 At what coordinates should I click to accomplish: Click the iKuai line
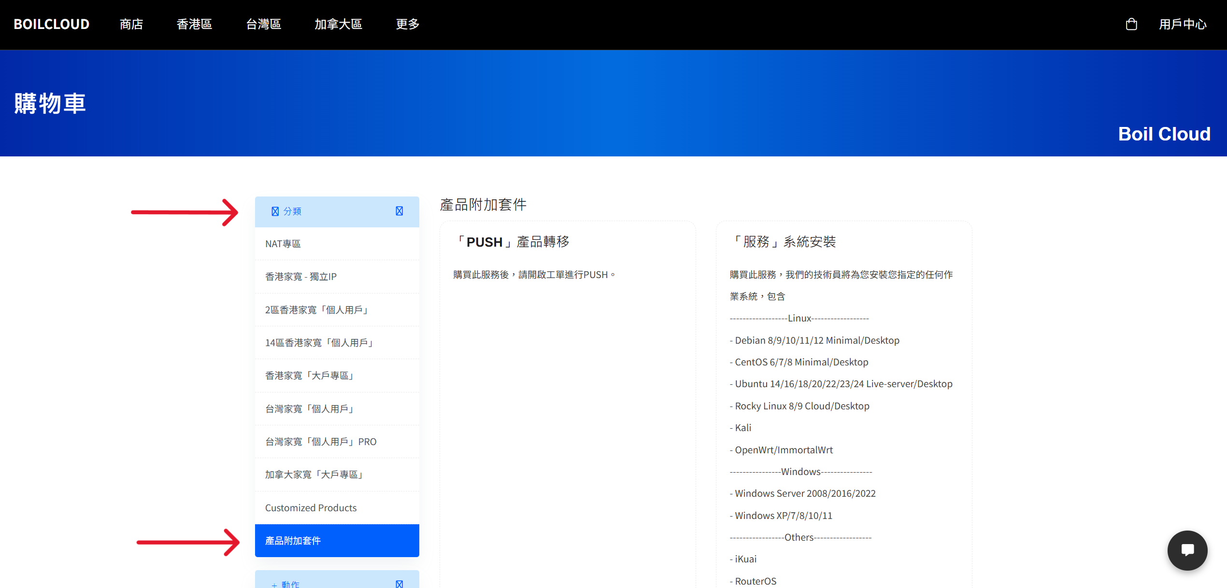(x=743, y=559)
